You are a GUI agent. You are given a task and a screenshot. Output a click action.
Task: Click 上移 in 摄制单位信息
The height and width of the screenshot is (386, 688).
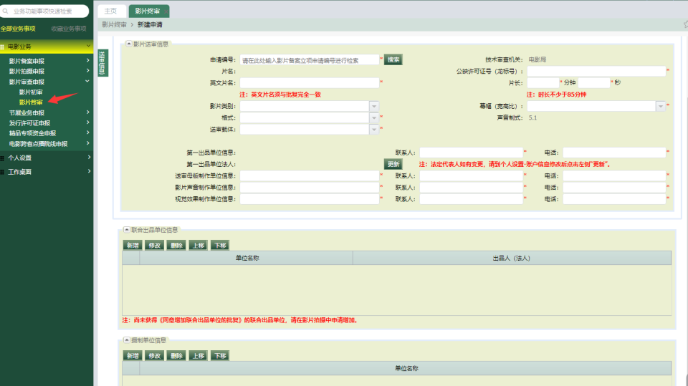click(199, 356)
